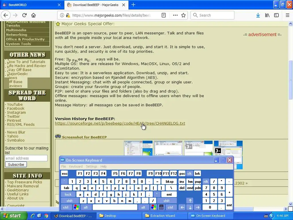Open a new browser tab
Image resolution: width=293 pixels, height=220 pixels.
coord(133,5)
